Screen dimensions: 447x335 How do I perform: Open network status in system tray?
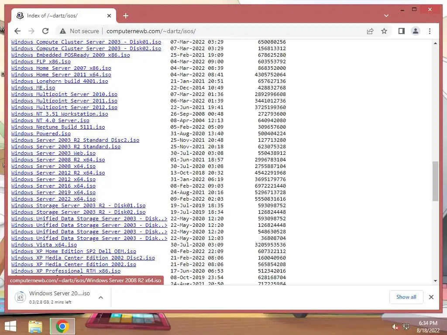tap(406, 327)
